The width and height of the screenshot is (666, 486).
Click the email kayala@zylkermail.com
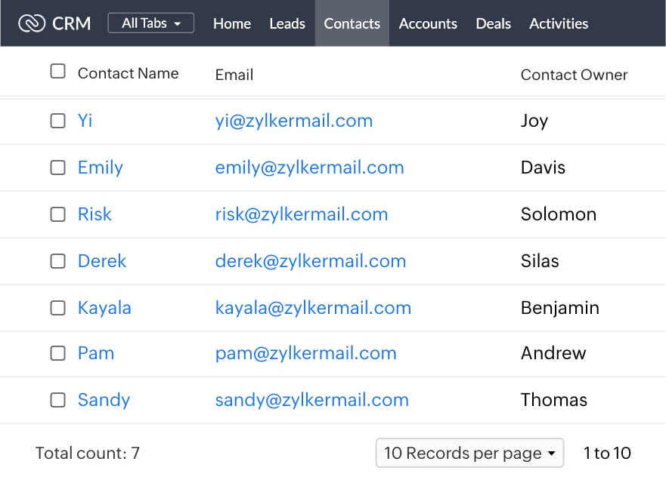click(x=313, y=307)
